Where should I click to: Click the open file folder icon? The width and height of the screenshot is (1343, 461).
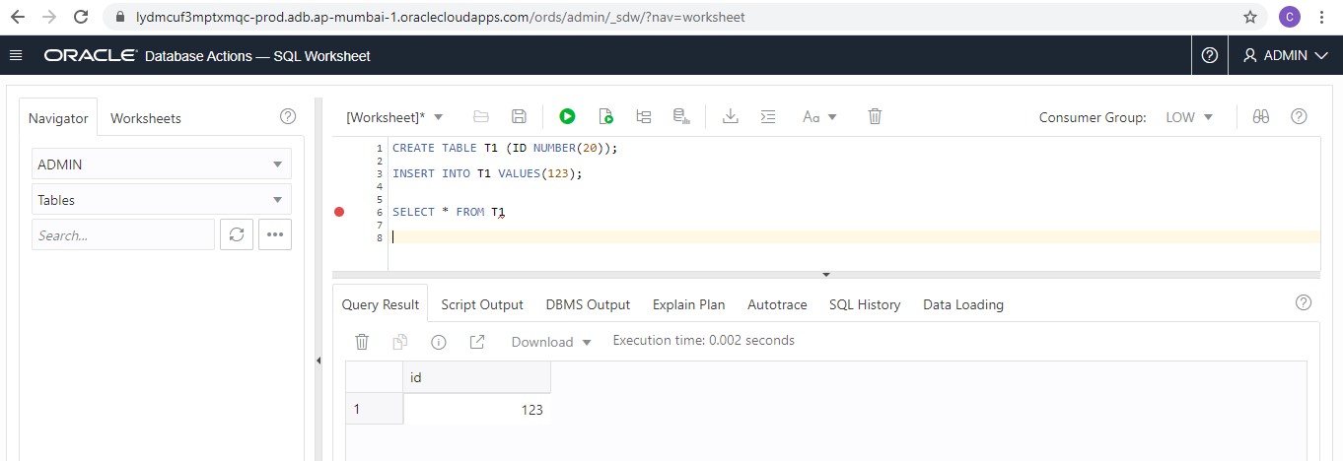click(x=481, y=116)
